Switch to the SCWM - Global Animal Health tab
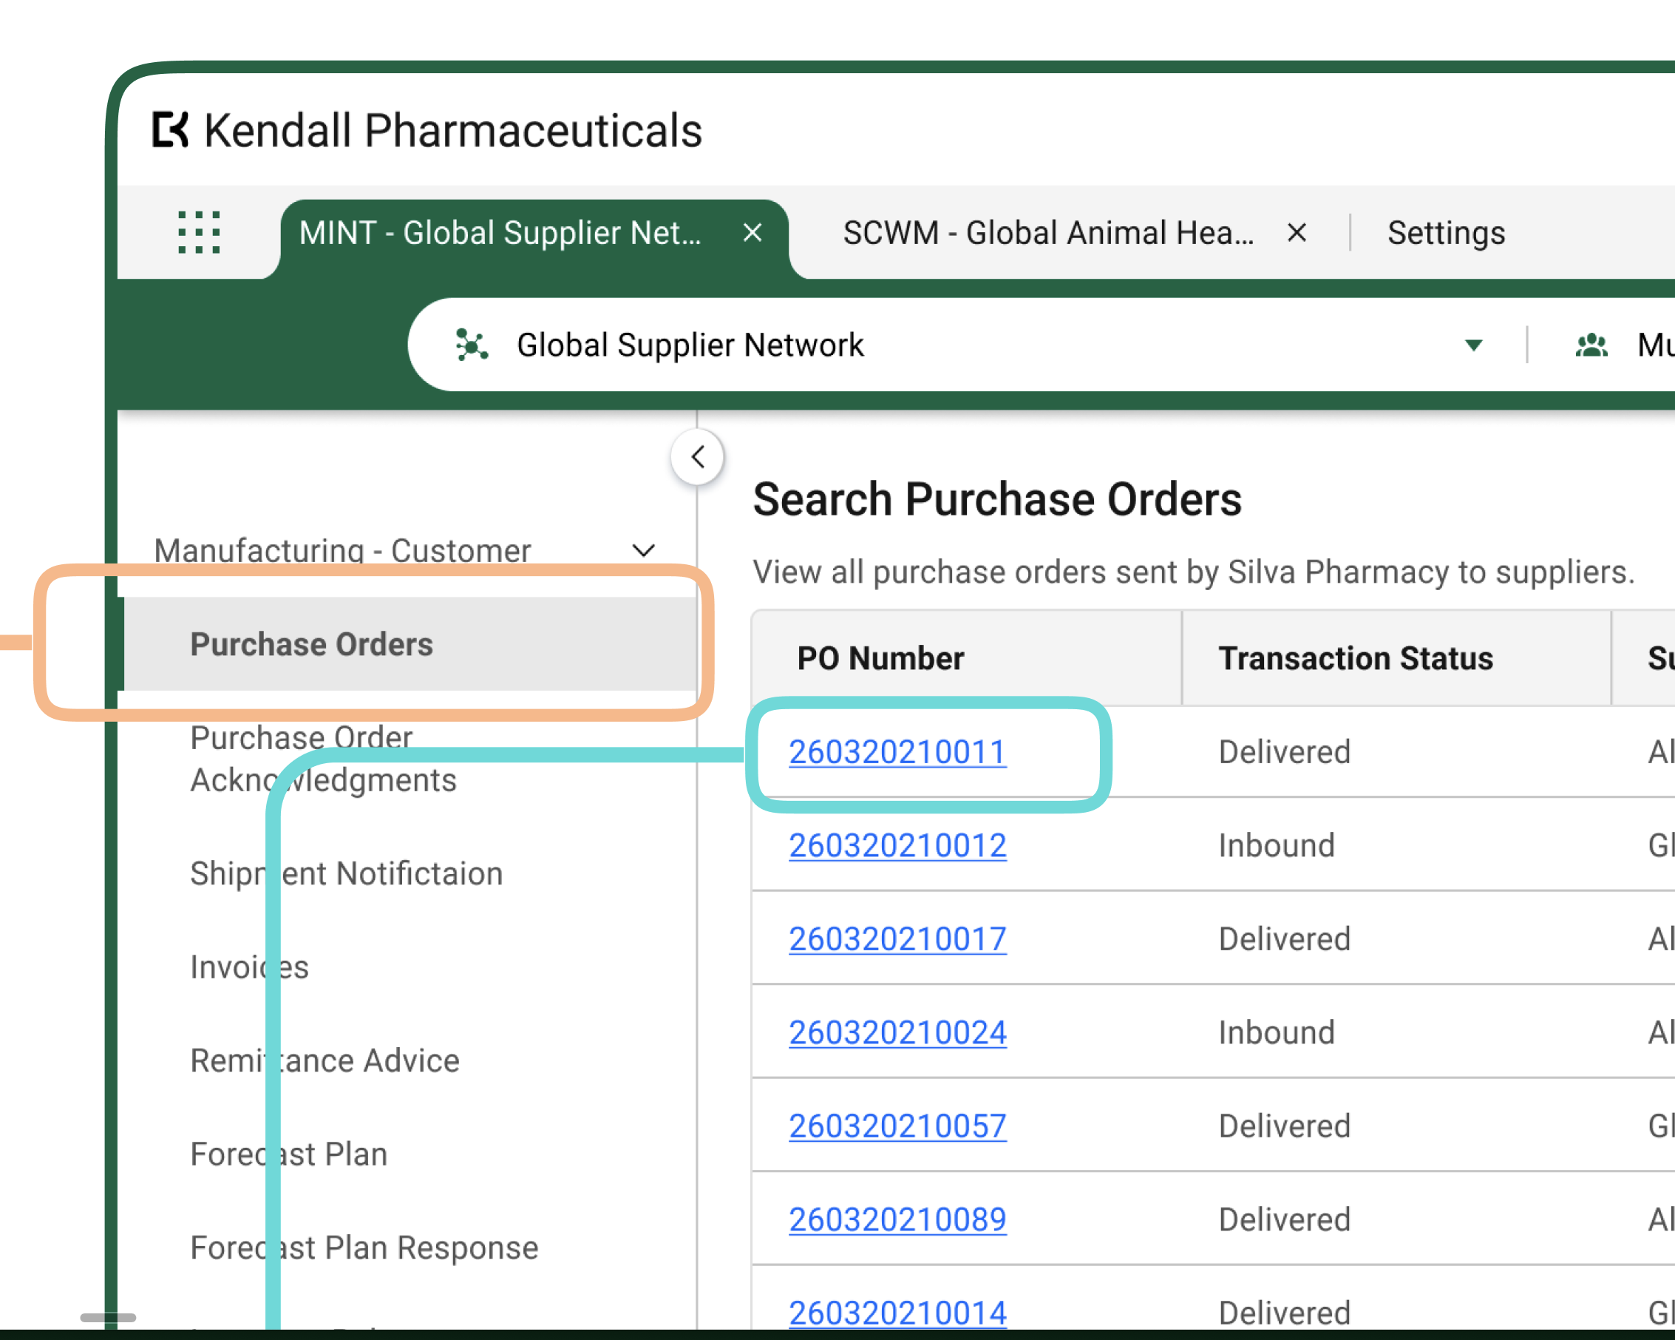 [x=1048, y=232]
